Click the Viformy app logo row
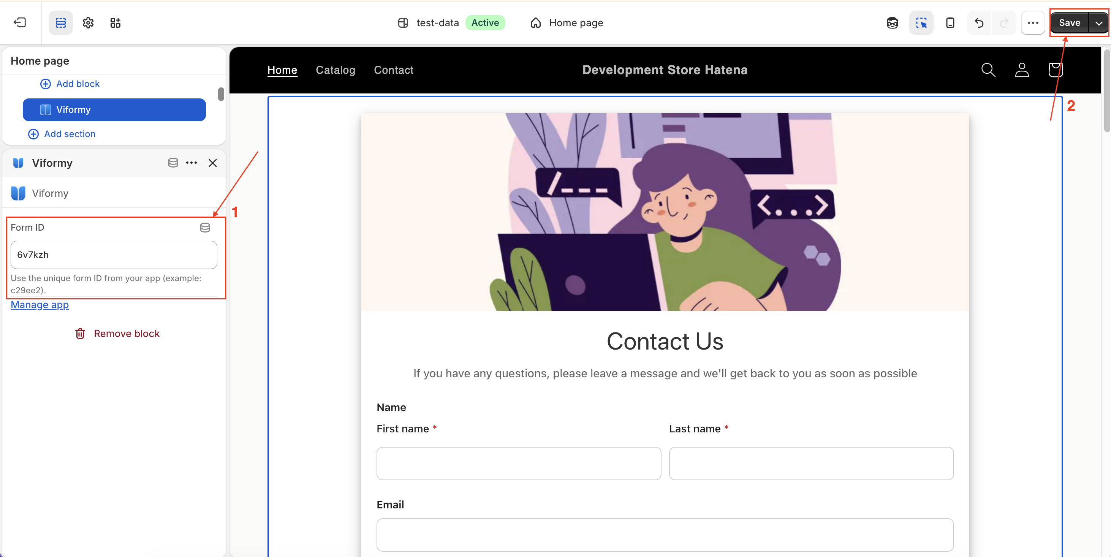 click(x=114, y=193)
